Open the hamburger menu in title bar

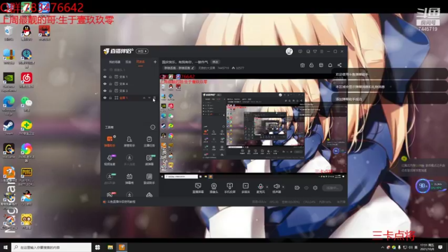[x=321, y=52]
